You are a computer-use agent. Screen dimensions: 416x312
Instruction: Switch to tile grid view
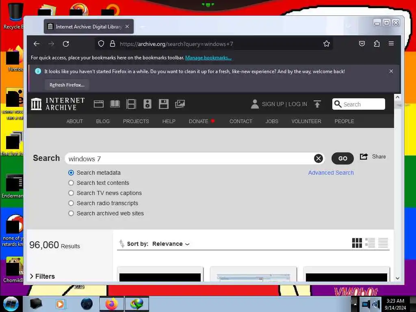point(357,243)
